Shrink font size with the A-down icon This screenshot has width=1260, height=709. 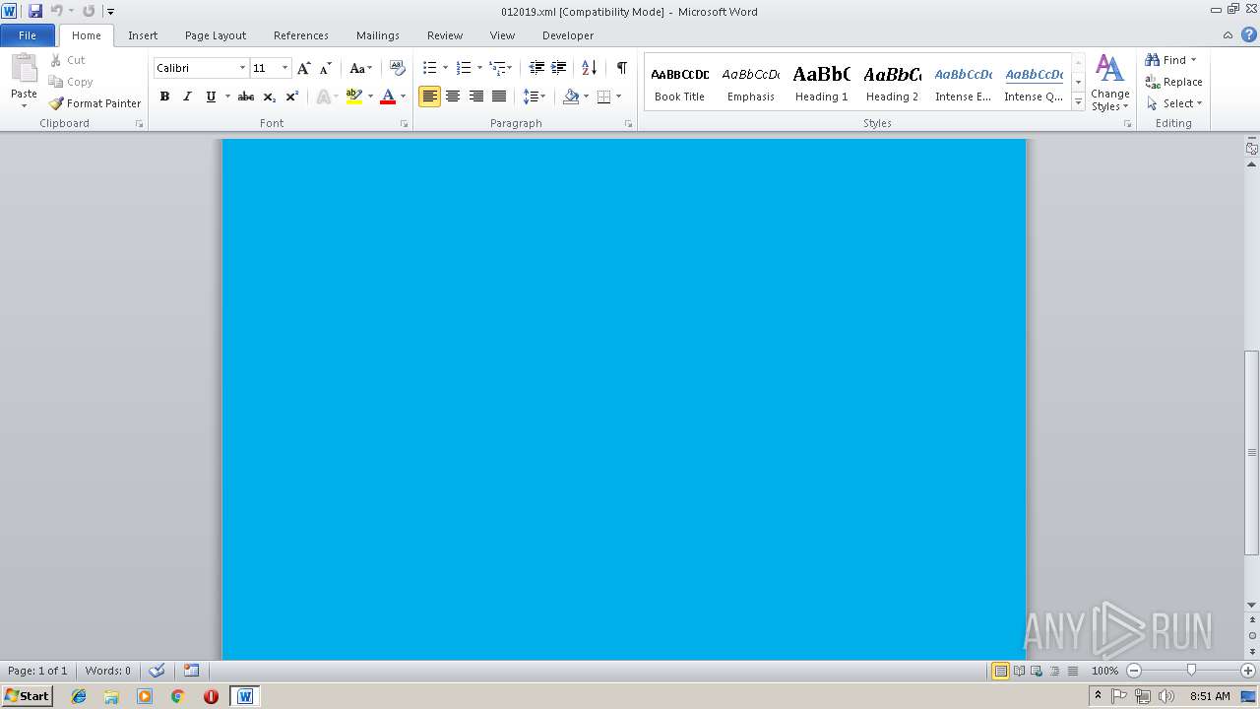(x=326, y=68)
